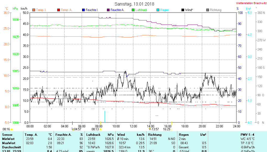The image size is (267, 152).
Task: Click the Sensor header in the data table
Action: [7, 135]
